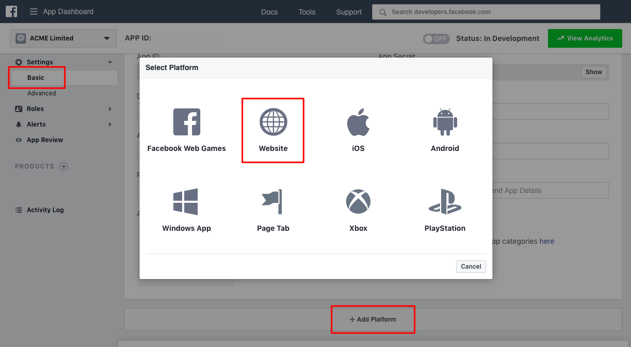
Task: Pick the Android robot platform icon
Action: coord(445,122)
